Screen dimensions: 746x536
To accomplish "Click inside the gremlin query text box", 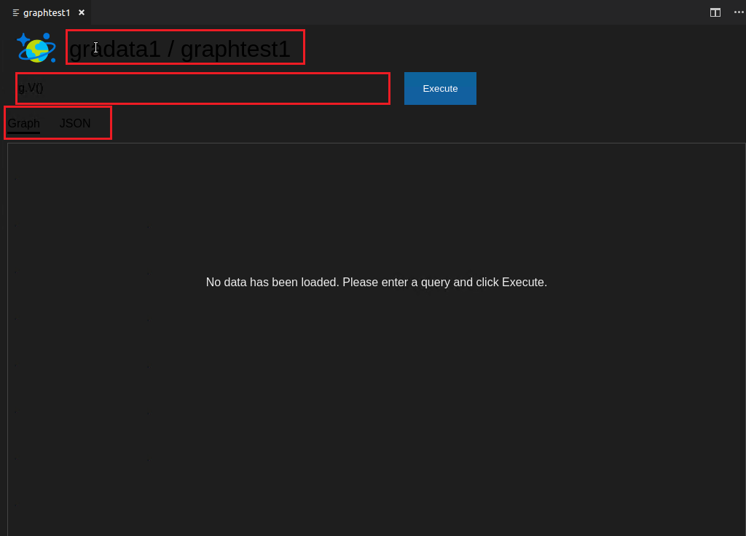I will 203,88.
